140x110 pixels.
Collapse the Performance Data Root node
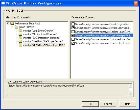click(x=8, y=23)
